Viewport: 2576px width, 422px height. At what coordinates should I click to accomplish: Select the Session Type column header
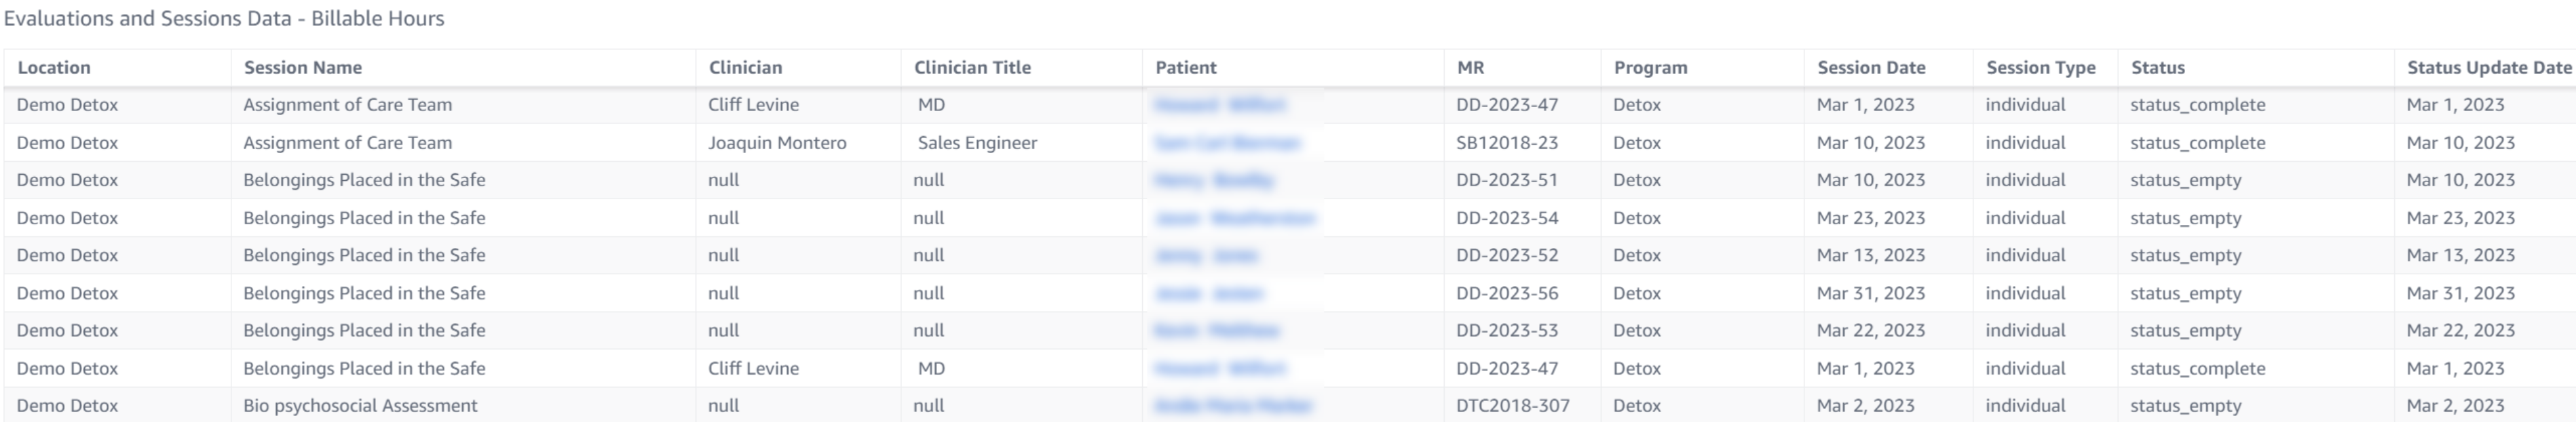point(2040,68)
